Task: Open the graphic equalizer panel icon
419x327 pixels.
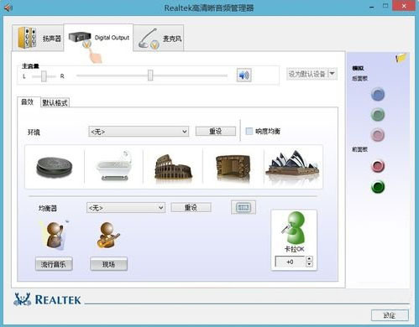Action: [x=244, y=207]
